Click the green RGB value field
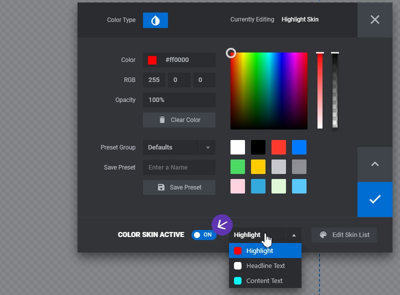 (179, 80)
